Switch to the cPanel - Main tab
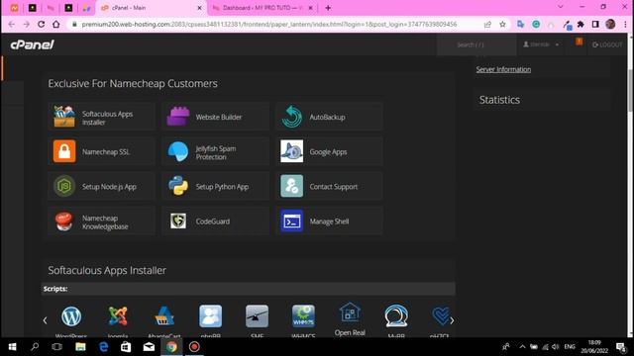 coord(151,8)
